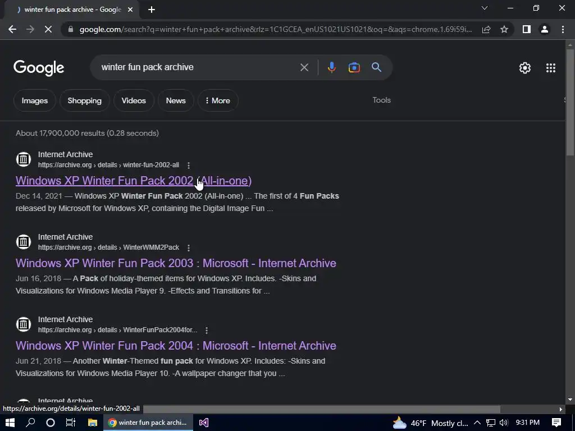Edit the search query field

pos(198,67)
